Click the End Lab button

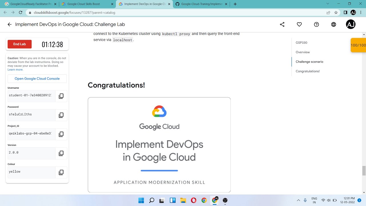19,44
